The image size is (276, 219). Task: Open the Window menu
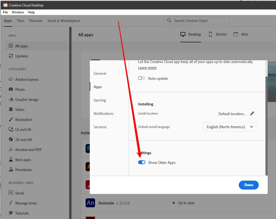tap(18, 12)
